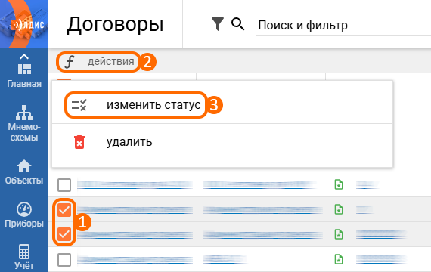The image size is (431, 272).
Task: Uncheck the first selected contract row
Action: click(64, 210)
